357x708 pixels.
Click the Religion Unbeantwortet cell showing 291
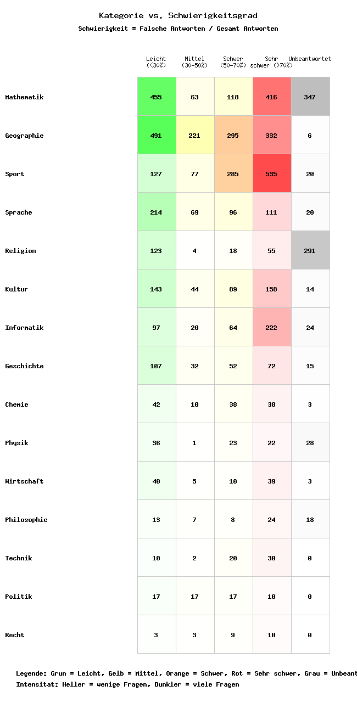point(310,250)
